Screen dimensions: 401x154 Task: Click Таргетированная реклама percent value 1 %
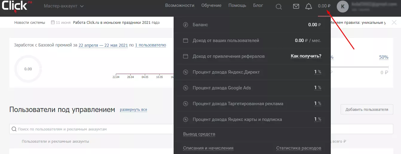pos(318,103)
